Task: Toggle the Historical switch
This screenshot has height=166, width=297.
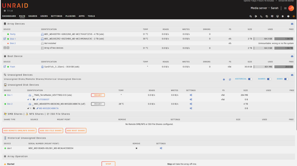Action: [250, 79]
